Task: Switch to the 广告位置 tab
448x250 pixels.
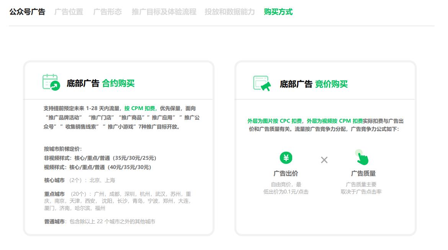Action: [x=69, y=11]
